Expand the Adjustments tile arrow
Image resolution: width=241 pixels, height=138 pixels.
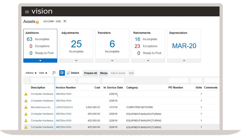click(76, 60)
